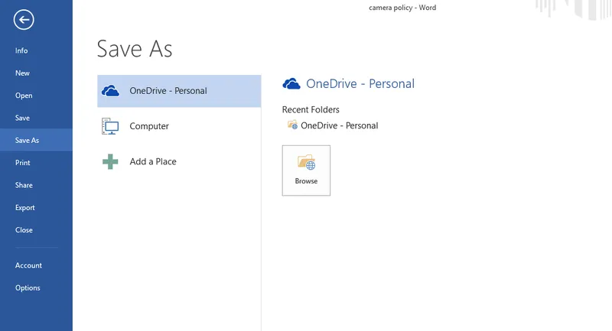Select Open in the backstage sidebar
Screen dimensions: 612x331
point(24,96)
